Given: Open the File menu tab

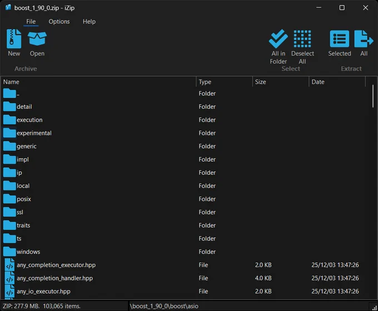Looking at the screenshot, I should click(31, 22).
